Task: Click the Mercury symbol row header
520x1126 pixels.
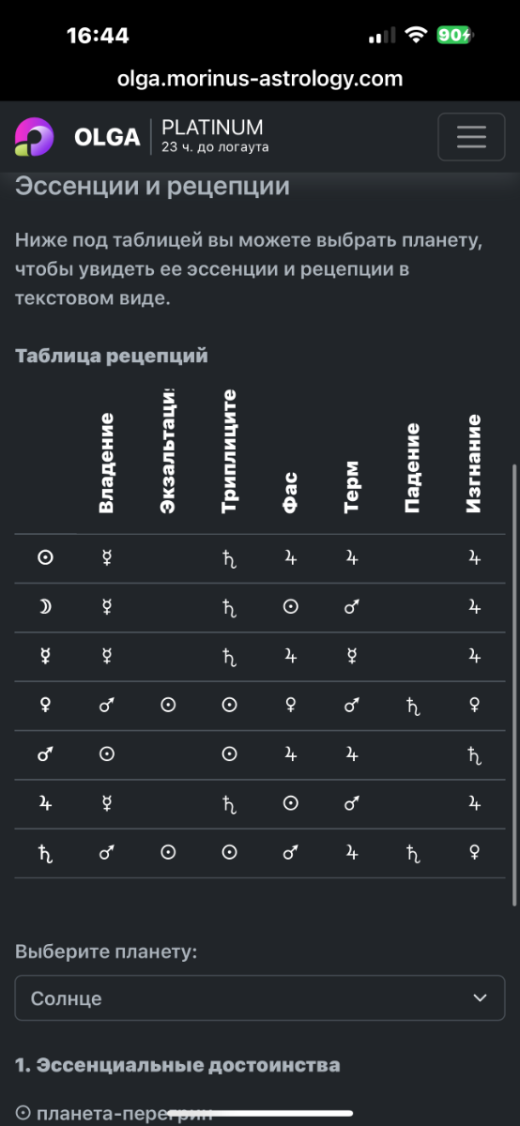Action: pyautogui.click(x=45, y=656)
